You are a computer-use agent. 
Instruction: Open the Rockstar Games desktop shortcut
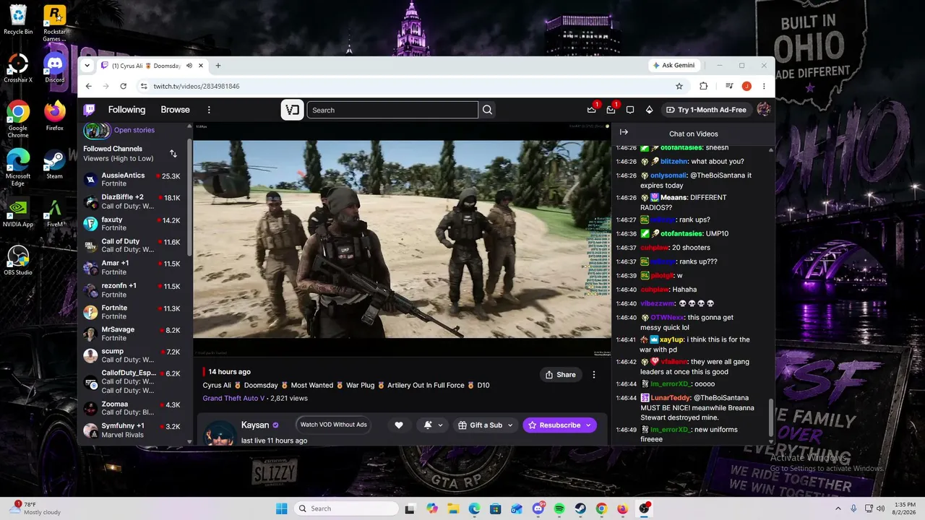(x=54, y=23)
